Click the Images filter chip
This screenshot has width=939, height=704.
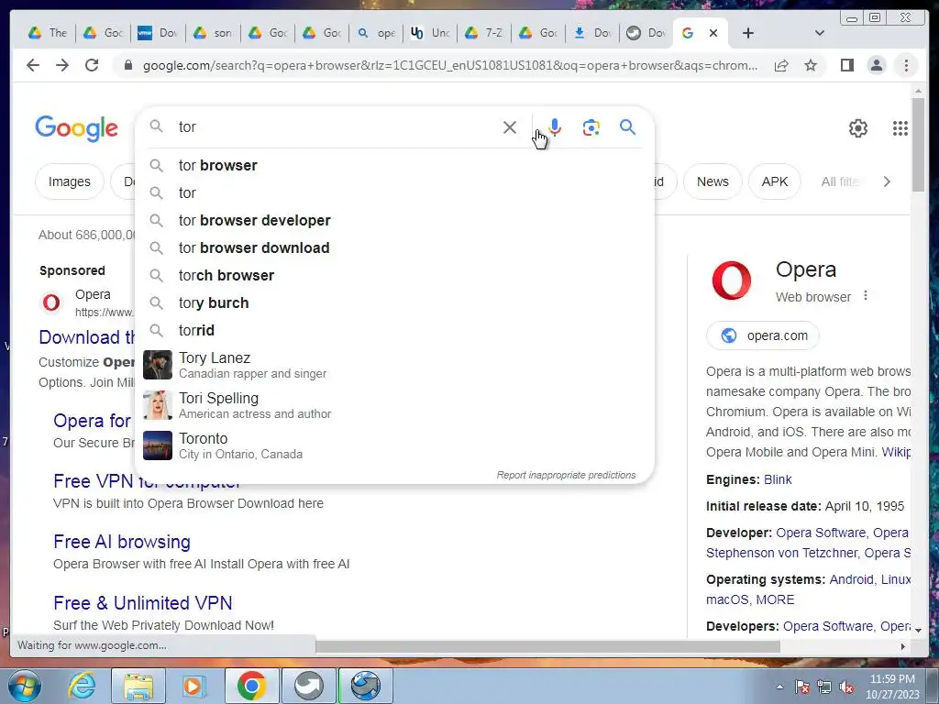pyautogui.click(x=70, y=181)
